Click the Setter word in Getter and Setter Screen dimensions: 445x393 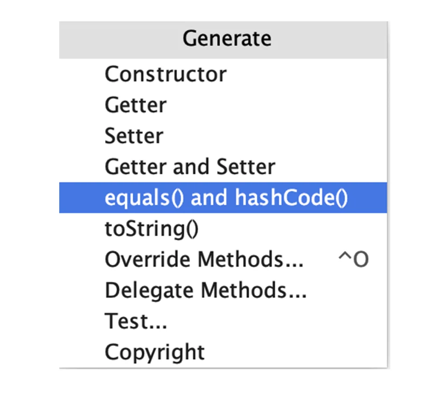click(246, 167)
